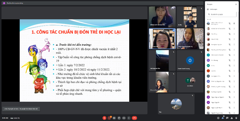The width and height of the screenshot is (240, 121).
Task: Open the three-dot more options menu in call bar
Action: (x=128, y=118)
